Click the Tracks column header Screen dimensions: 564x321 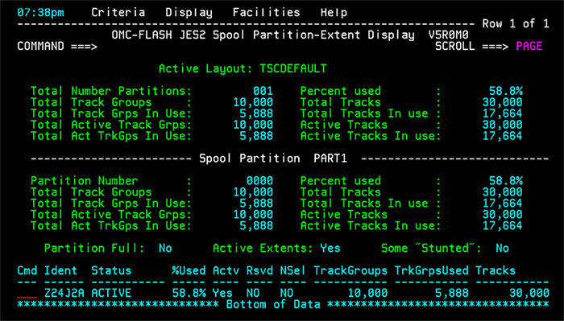coord(496,271)
